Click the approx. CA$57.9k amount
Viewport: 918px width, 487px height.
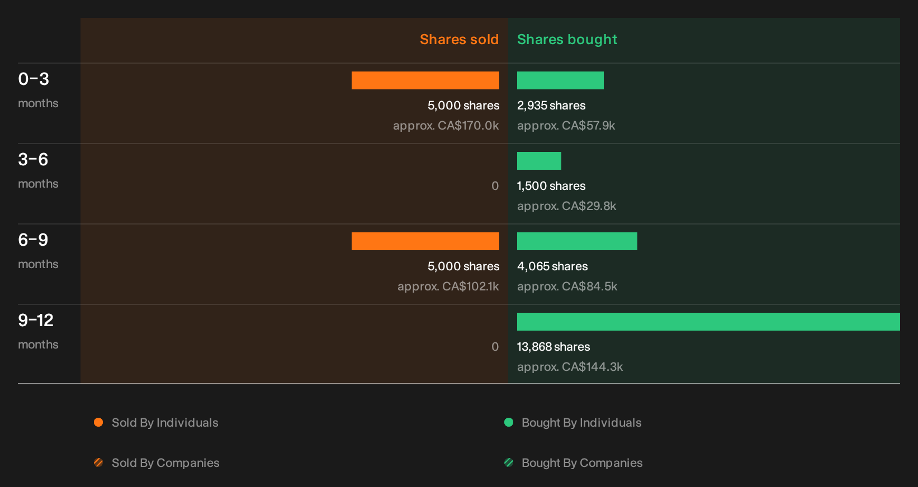coord(566,126)
